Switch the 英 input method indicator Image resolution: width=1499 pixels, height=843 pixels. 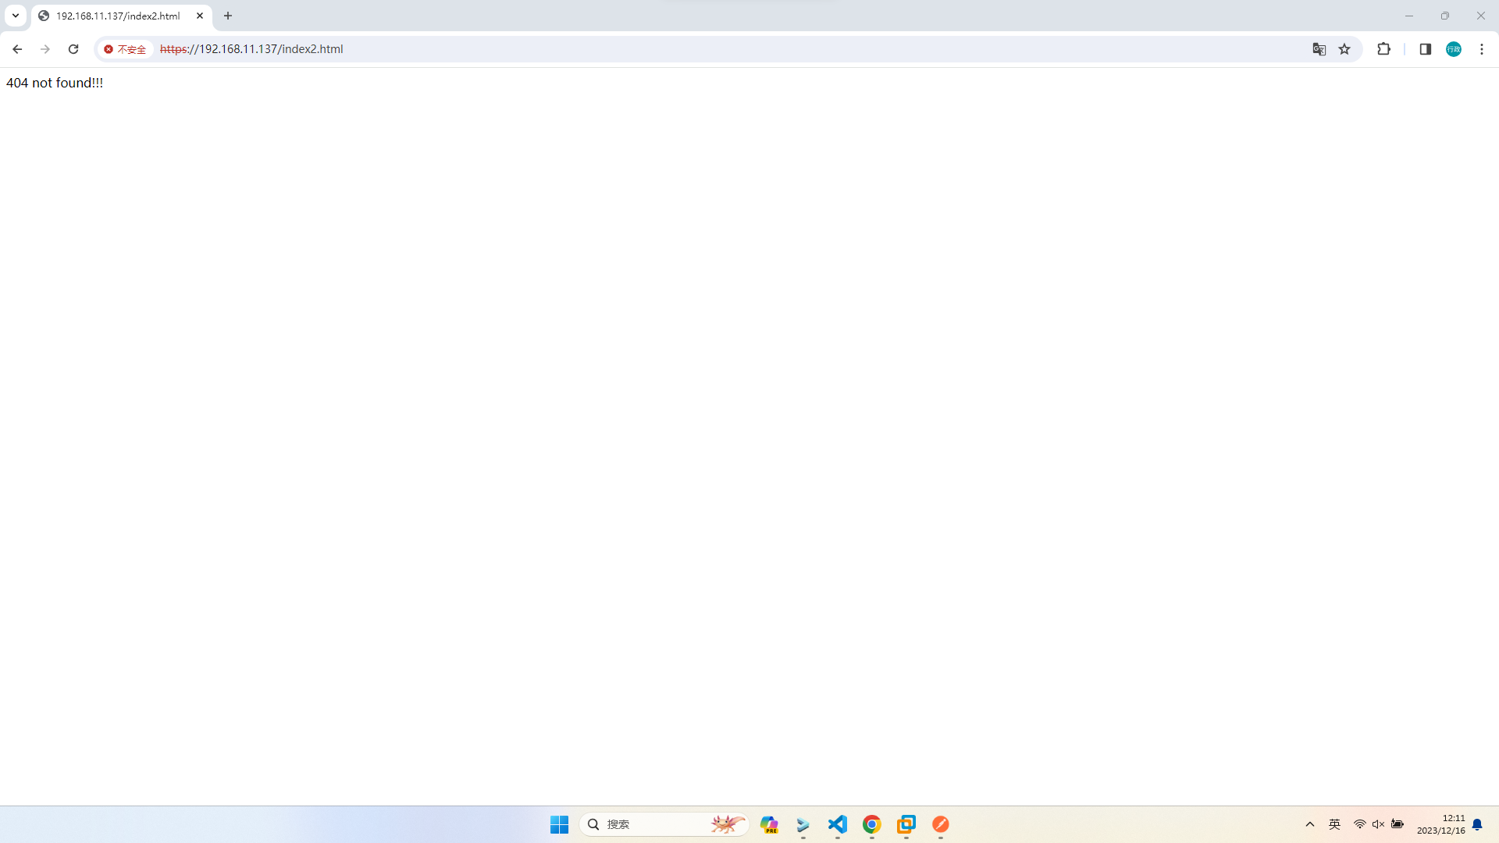coord(1335,824)
